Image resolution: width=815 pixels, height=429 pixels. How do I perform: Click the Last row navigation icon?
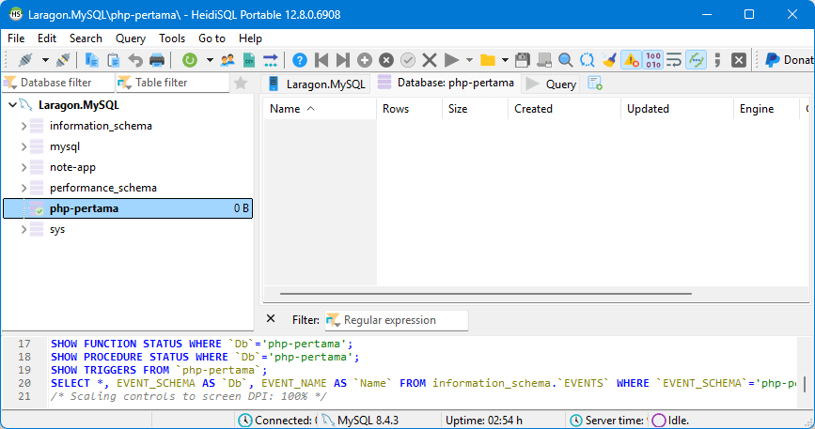pyautogui.click(x=342, y=60)
